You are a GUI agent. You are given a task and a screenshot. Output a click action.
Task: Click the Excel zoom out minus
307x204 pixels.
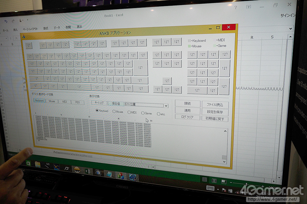[231, 183]
